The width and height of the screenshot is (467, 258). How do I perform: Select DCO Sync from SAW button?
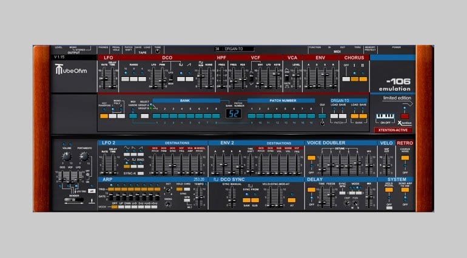[246, 200]
